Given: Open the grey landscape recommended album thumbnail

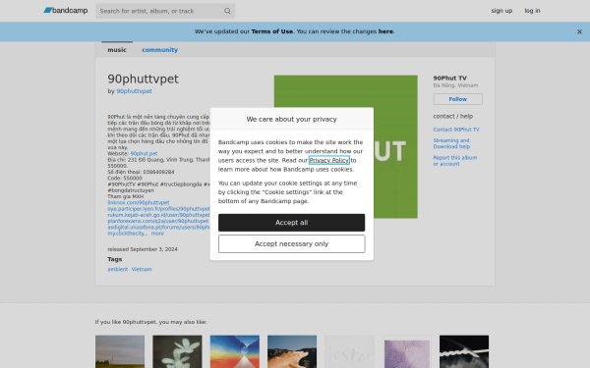Looking at the screenshot, I should (120, 351).
